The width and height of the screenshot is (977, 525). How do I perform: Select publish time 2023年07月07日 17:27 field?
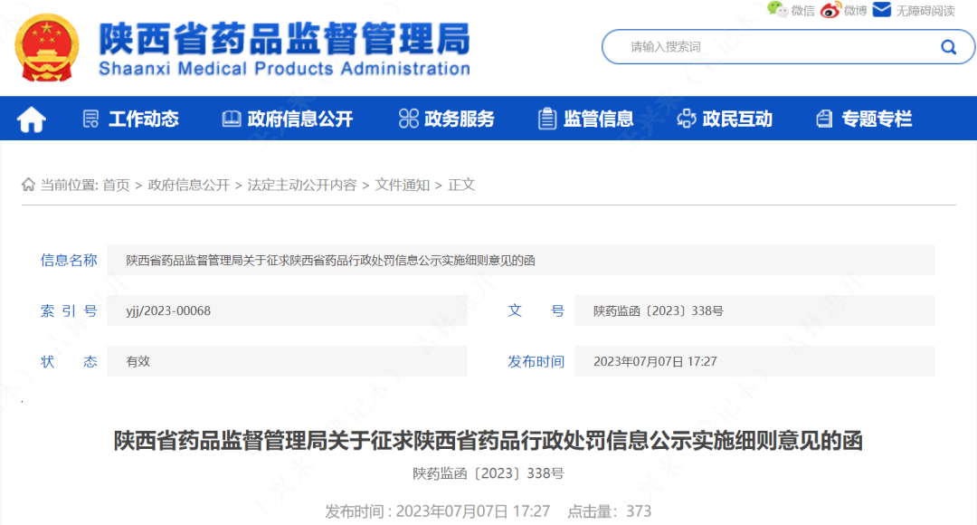coord(754,361)
